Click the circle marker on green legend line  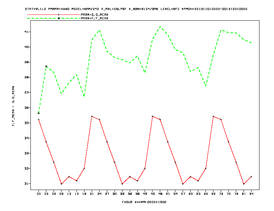(x=59, y=18)
